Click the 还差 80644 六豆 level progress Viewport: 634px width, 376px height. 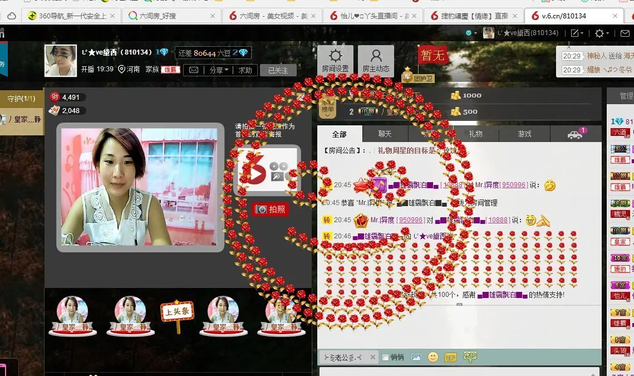coord(213,52)
